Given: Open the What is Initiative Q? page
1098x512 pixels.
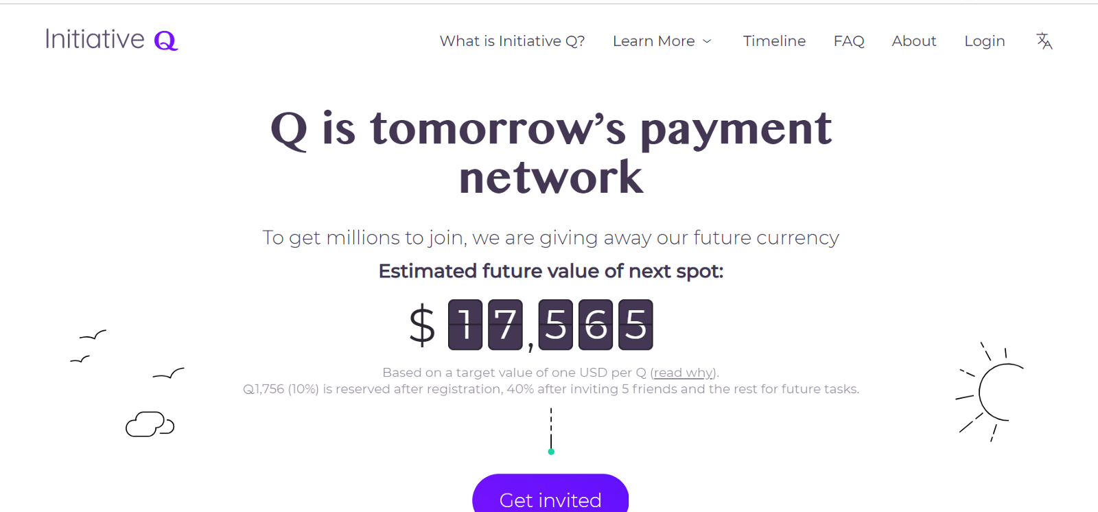Looking at the screenshot, I should tap(512, 41).
